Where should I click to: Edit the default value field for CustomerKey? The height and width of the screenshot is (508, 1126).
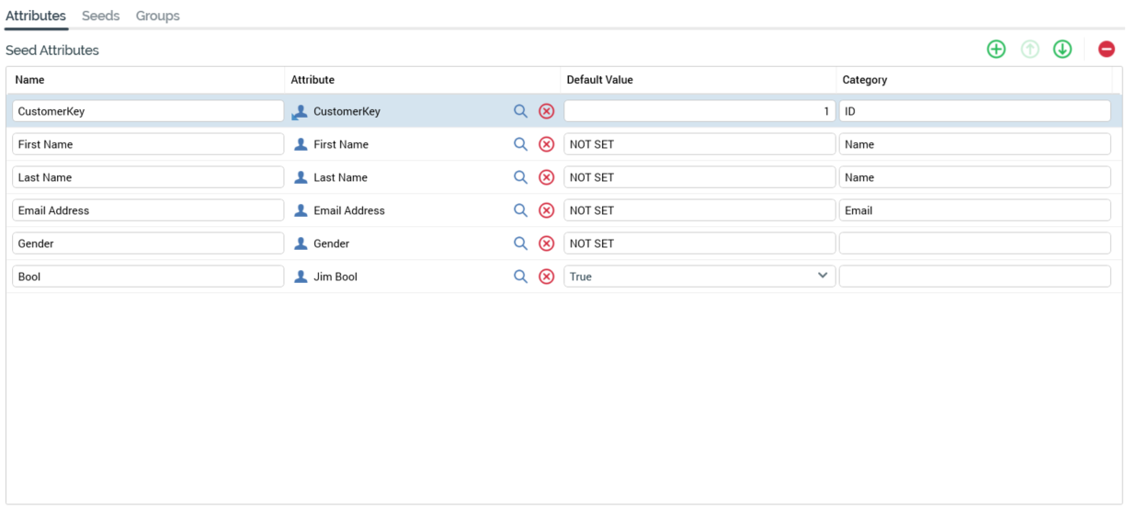699,111
